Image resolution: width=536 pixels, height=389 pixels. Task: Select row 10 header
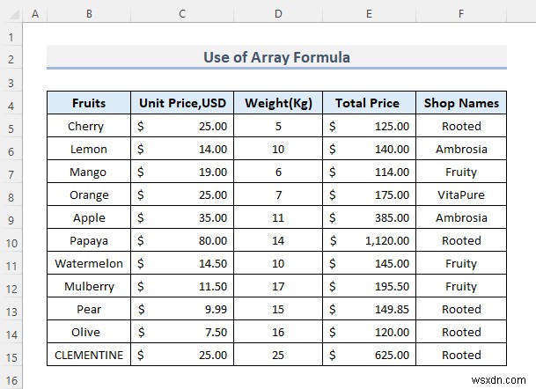point(11,240)
